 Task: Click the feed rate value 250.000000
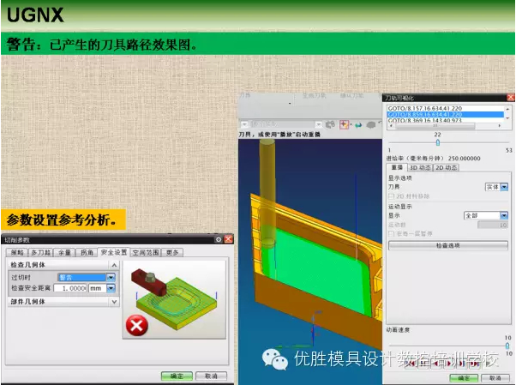(x=464, y=159)
